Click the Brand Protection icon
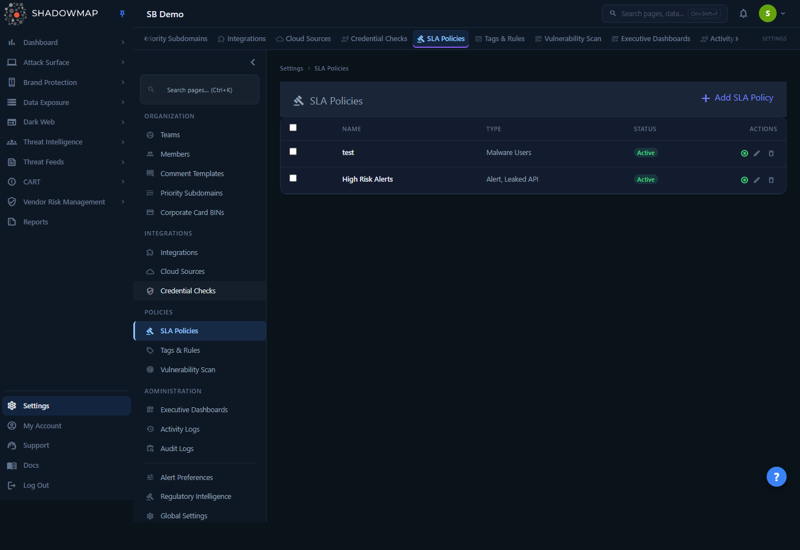This screenshot has height=550, width=800. coord(12,82)
